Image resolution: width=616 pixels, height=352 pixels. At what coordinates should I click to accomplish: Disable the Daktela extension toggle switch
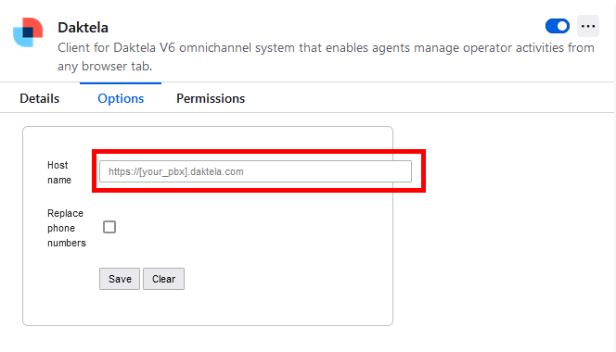pos(558,26)
